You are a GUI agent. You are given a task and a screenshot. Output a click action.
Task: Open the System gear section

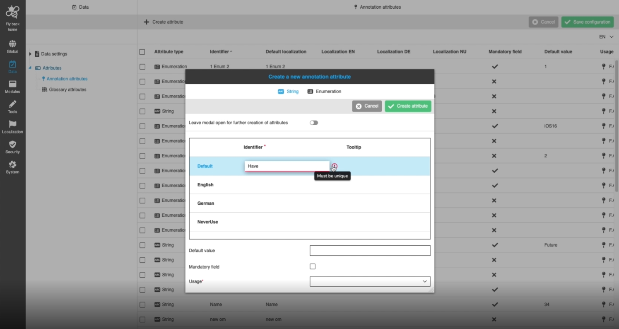12,167
